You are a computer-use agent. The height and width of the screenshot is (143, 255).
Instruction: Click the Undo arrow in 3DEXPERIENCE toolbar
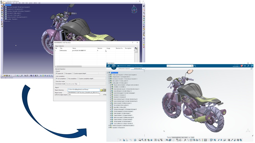tap(131, 140)
